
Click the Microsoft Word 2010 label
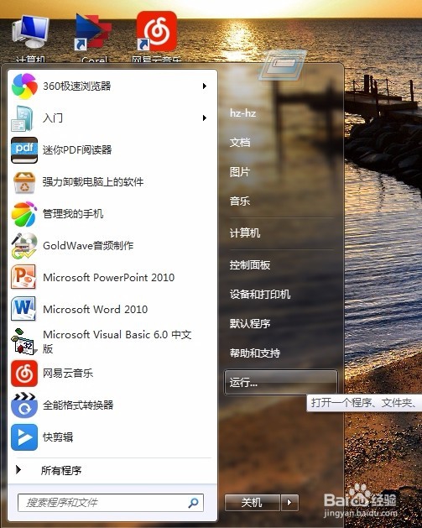96,309
